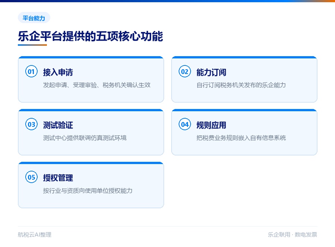Click text 发起申请、受理审验、税务机关确认生效

97,85
